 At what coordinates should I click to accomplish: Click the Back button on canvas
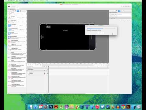(x=48, y=27)
